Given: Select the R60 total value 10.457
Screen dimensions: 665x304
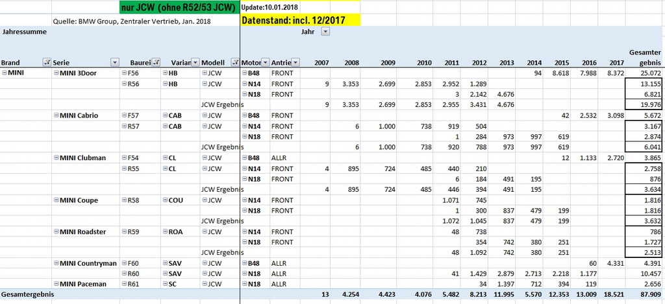Looking at the screenshot, I should [651, 274].
